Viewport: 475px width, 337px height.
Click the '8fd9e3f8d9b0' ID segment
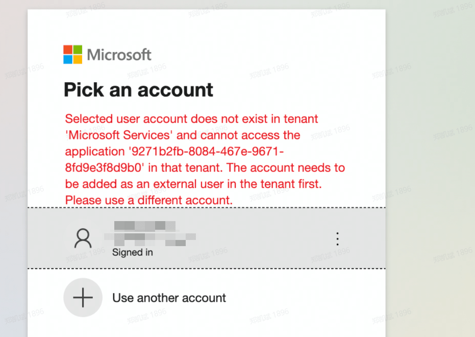pos(106,168)
